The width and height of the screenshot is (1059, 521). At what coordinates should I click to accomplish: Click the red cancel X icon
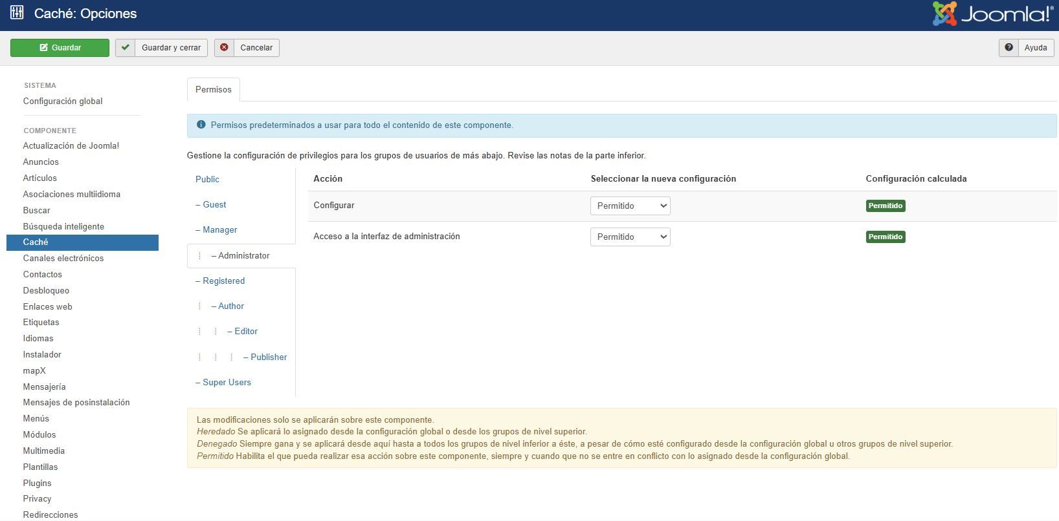point(224,48)
